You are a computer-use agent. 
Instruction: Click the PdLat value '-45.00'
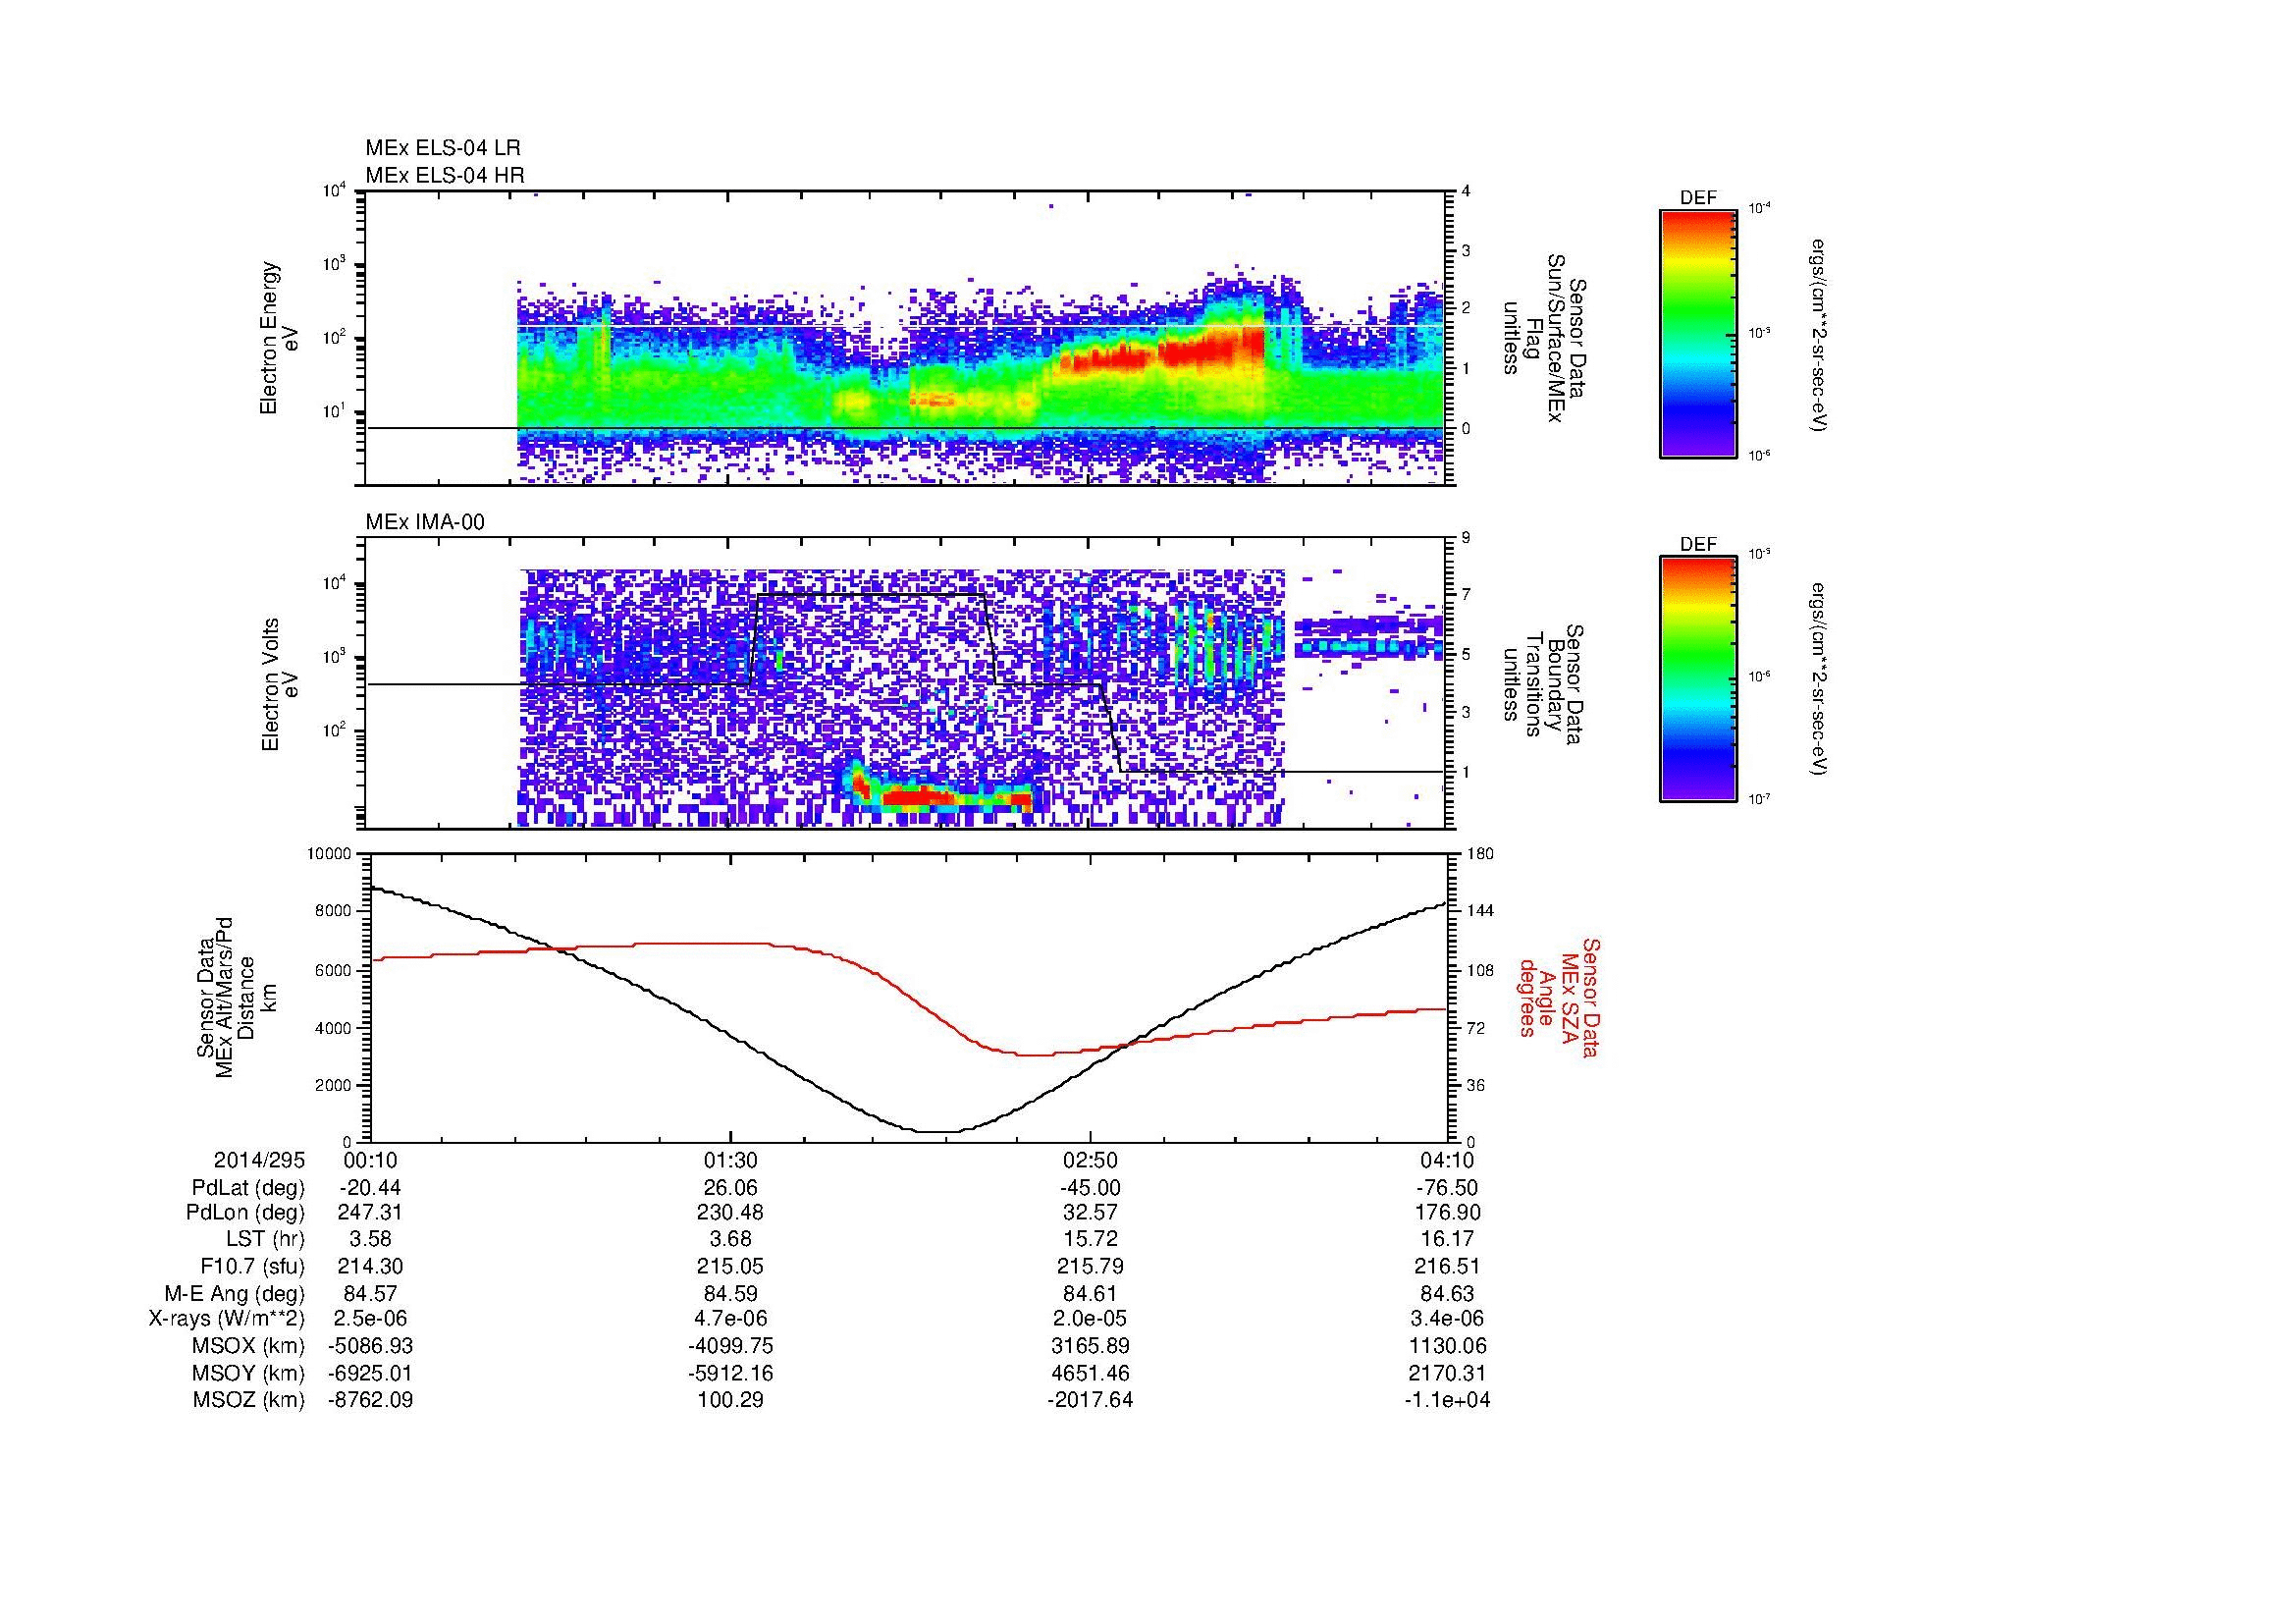coord(1090,1188)
